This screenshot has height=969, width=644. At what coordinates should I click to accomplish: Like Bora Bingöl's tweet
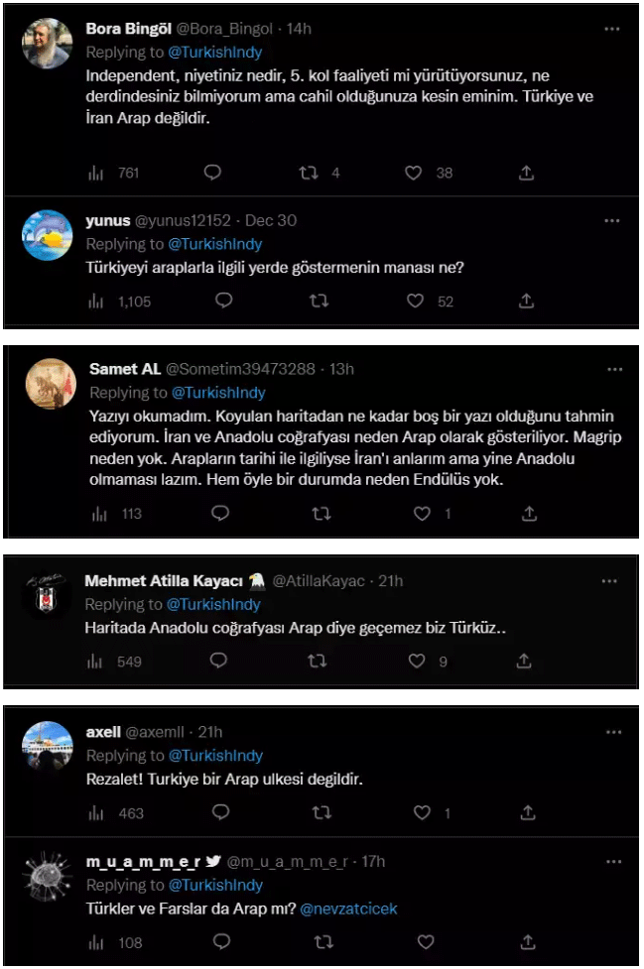point(414,173)
